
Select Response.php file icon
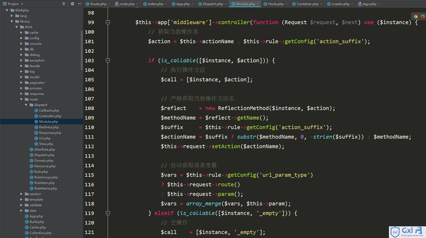[x=36, y=133]
